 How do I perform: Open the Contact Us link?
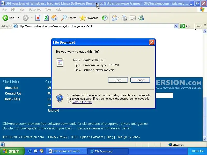(x=13, y=94)
